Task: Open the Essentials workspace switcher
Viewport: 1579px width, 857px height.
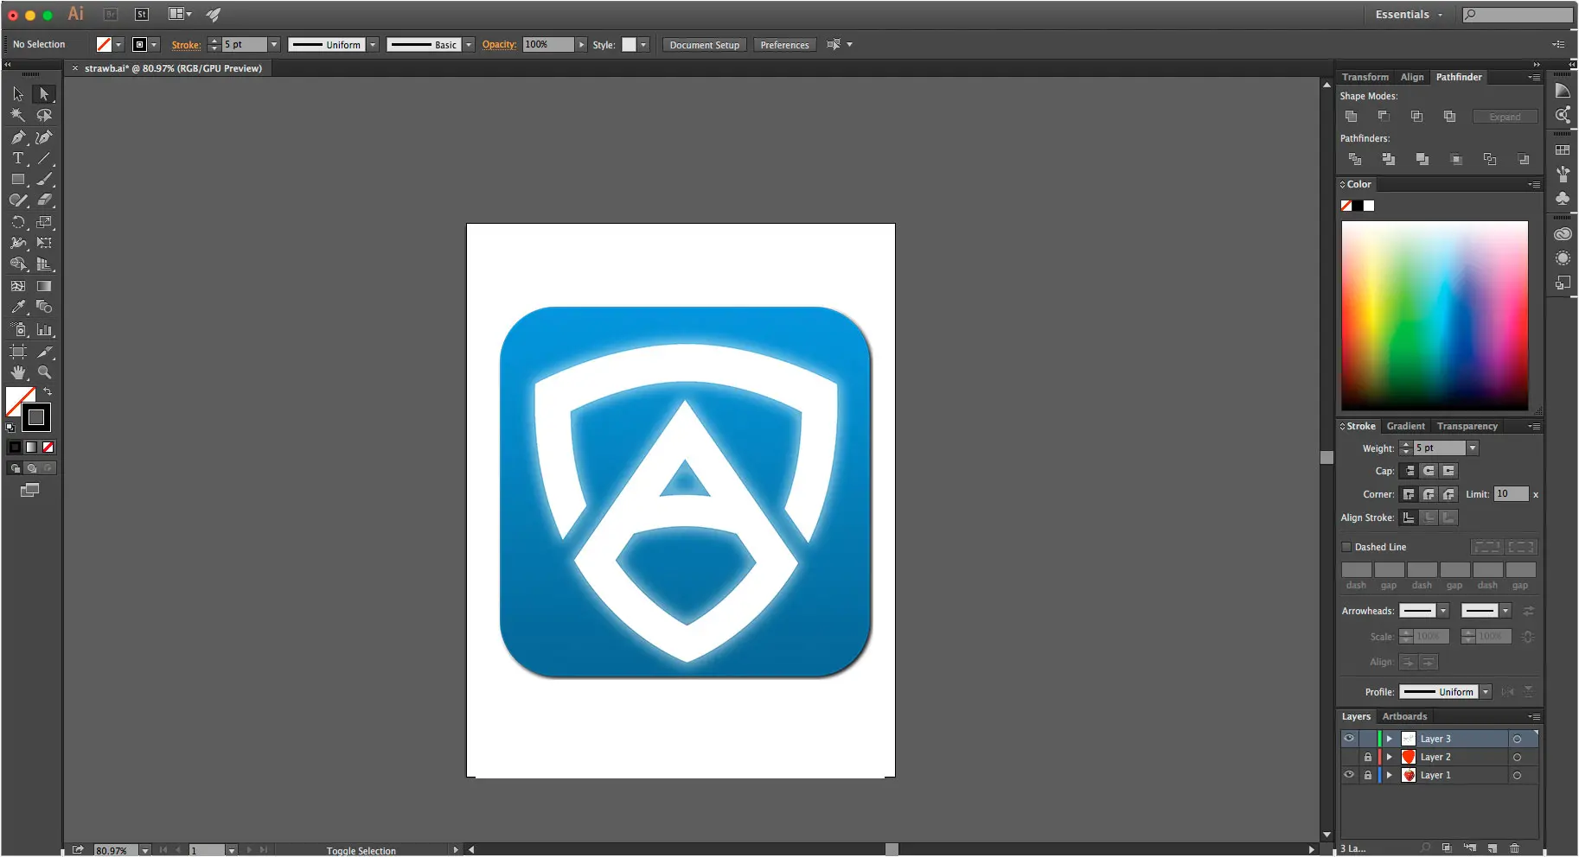Action: click(x=1407, y=14)
